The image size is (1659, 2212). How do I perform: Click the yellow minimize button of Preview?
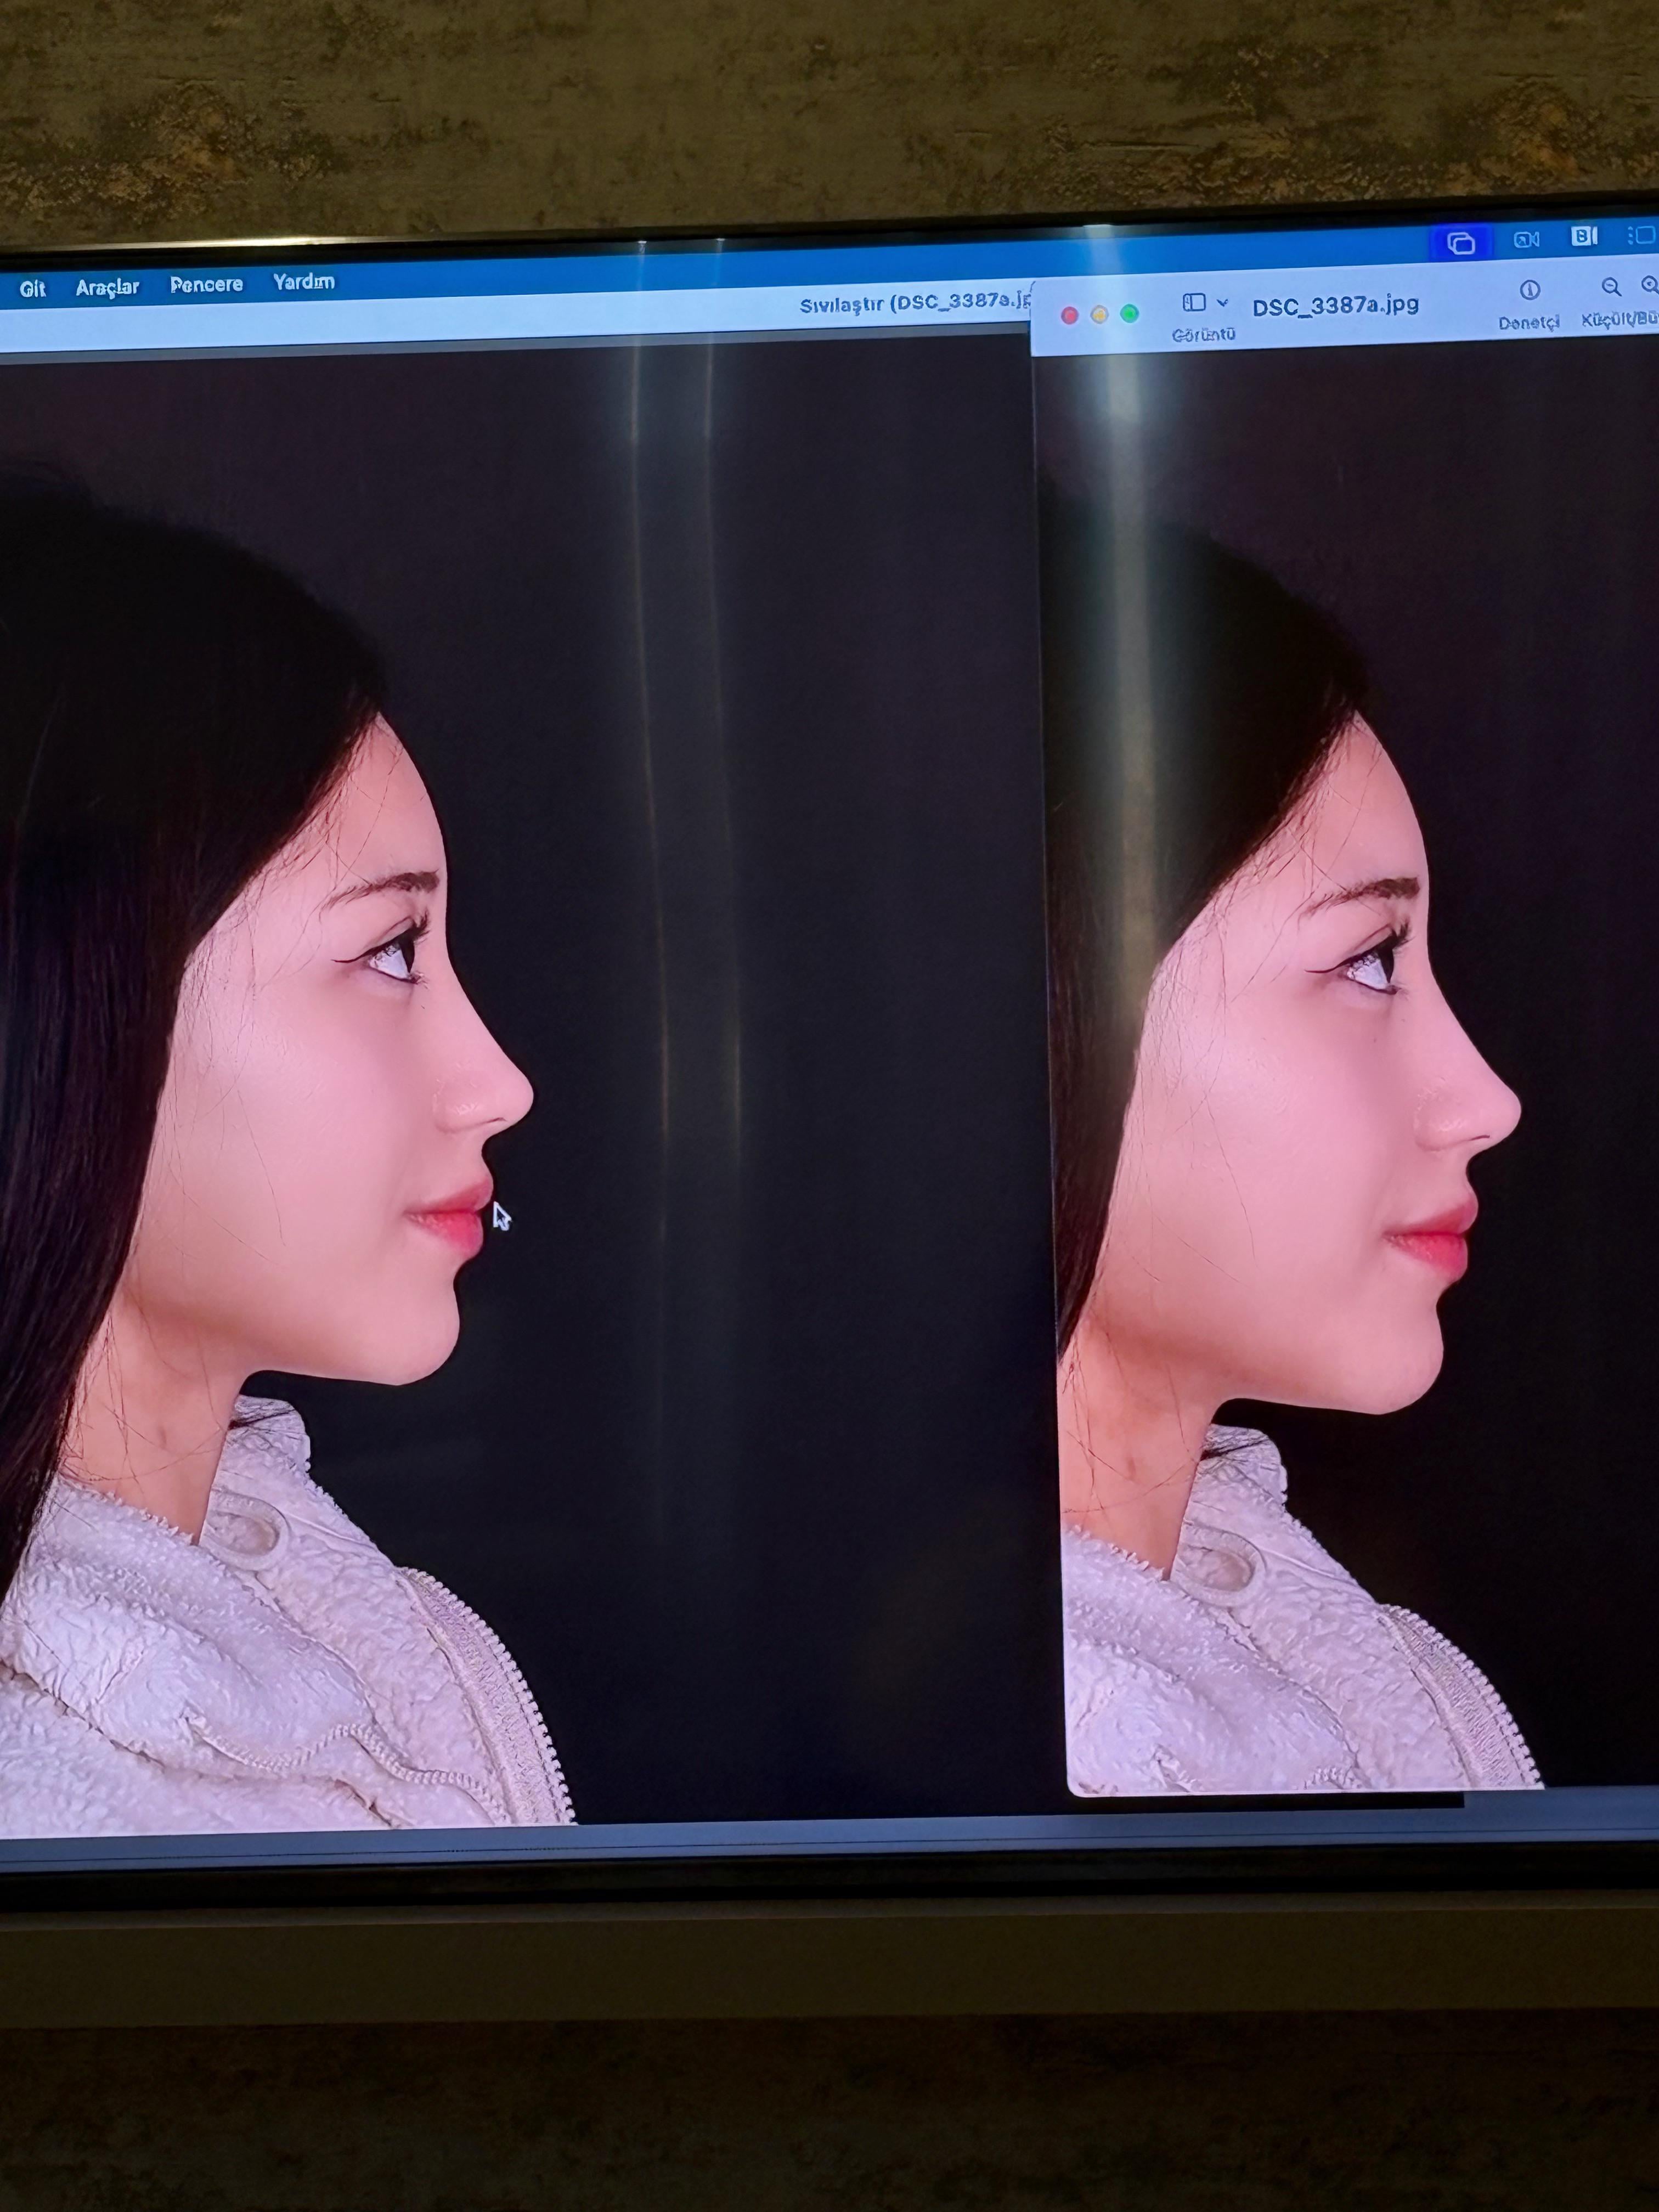[x=1099, y=315]
